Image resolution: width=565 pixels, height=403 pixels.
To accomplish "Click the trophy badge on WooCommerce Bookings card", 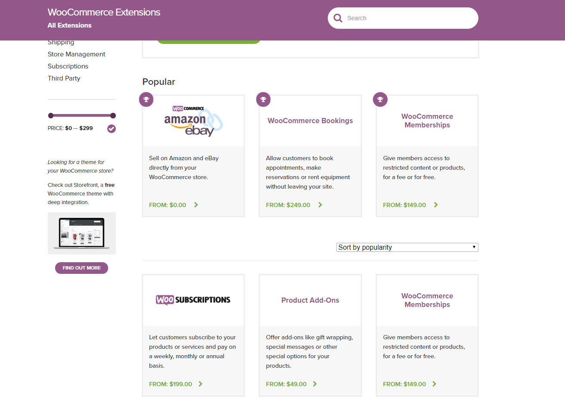I will [x=263, y=99].
